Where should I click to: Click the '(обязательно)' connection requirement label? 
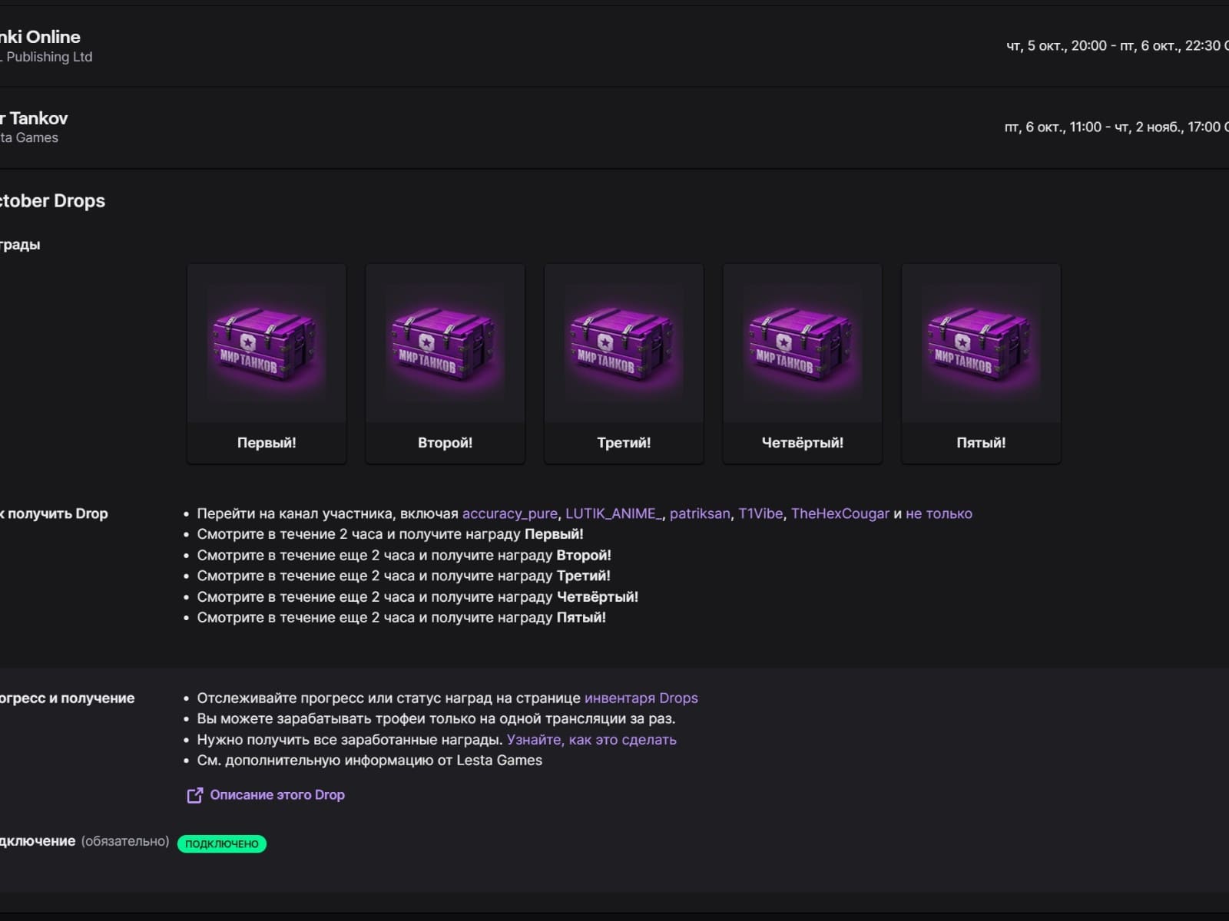pos(125,841)
